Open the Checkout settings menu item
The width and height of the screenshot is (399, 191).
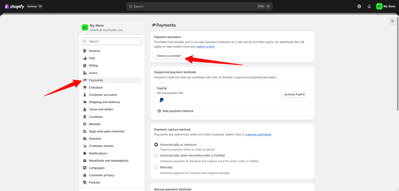click(x=95, y=88)
